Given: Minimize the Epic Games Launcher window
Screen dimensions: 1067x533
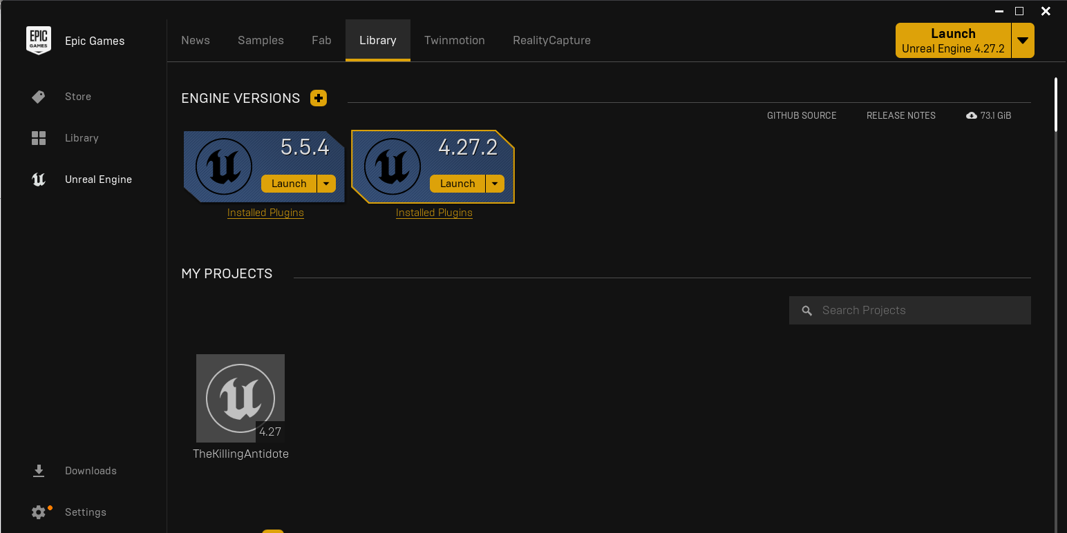Looking at the screenshot, I should coord(999,11).
